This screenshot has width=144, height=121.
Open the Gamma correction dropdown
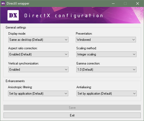pyautogui.click(x=106, y=69)
